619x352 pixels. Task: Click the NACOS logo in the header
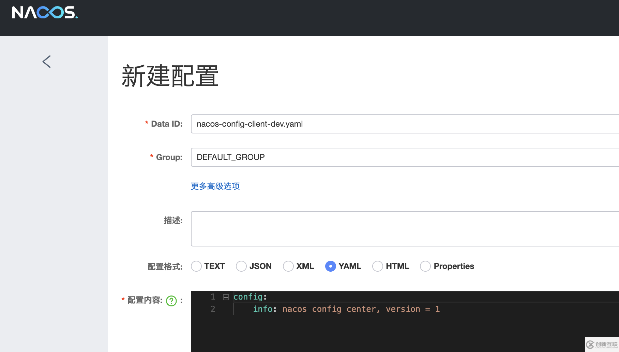pos(44,13)
